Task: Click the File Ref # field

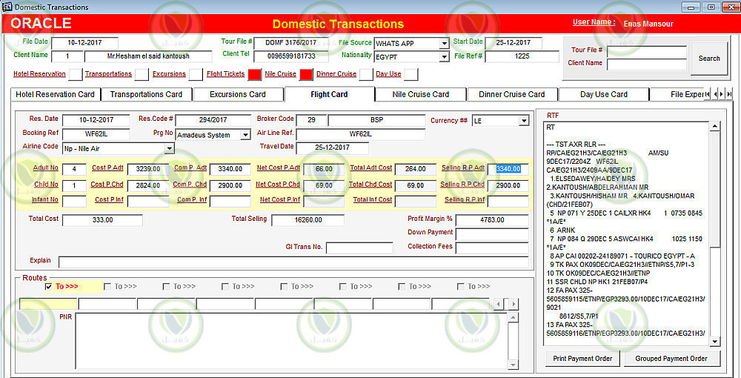Action: point(522,56)
